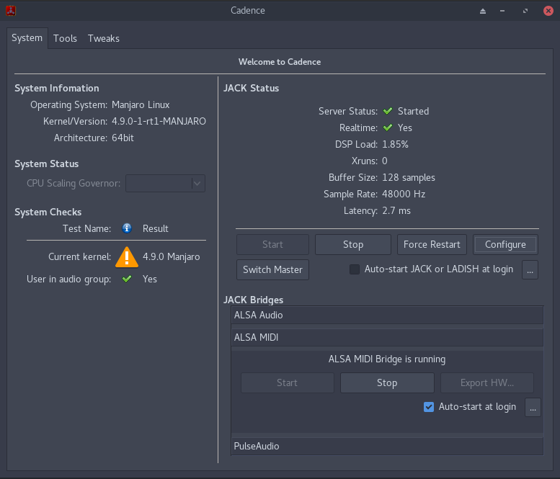Click ALSA MIDI Bridge is running status text
Screen dimensions: 560x479
point(387,359)
